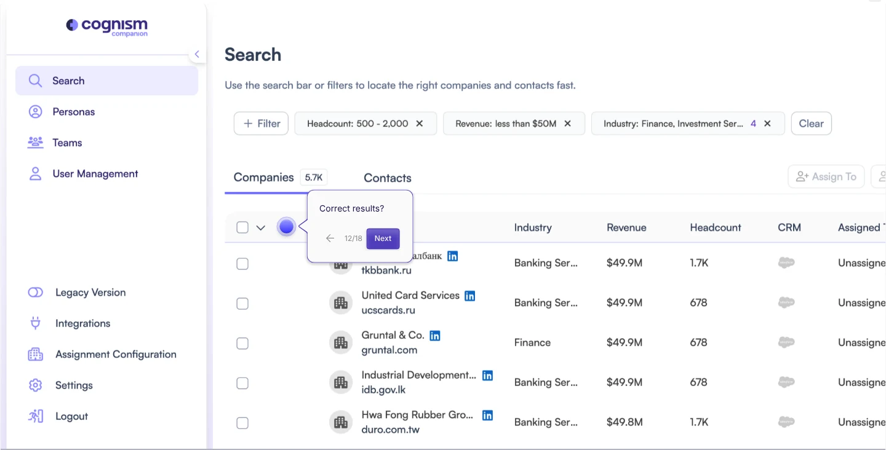Go back with the tooltip's left arrow
The height and width of the screenshot is (450, 886).
tap(330, 239)
